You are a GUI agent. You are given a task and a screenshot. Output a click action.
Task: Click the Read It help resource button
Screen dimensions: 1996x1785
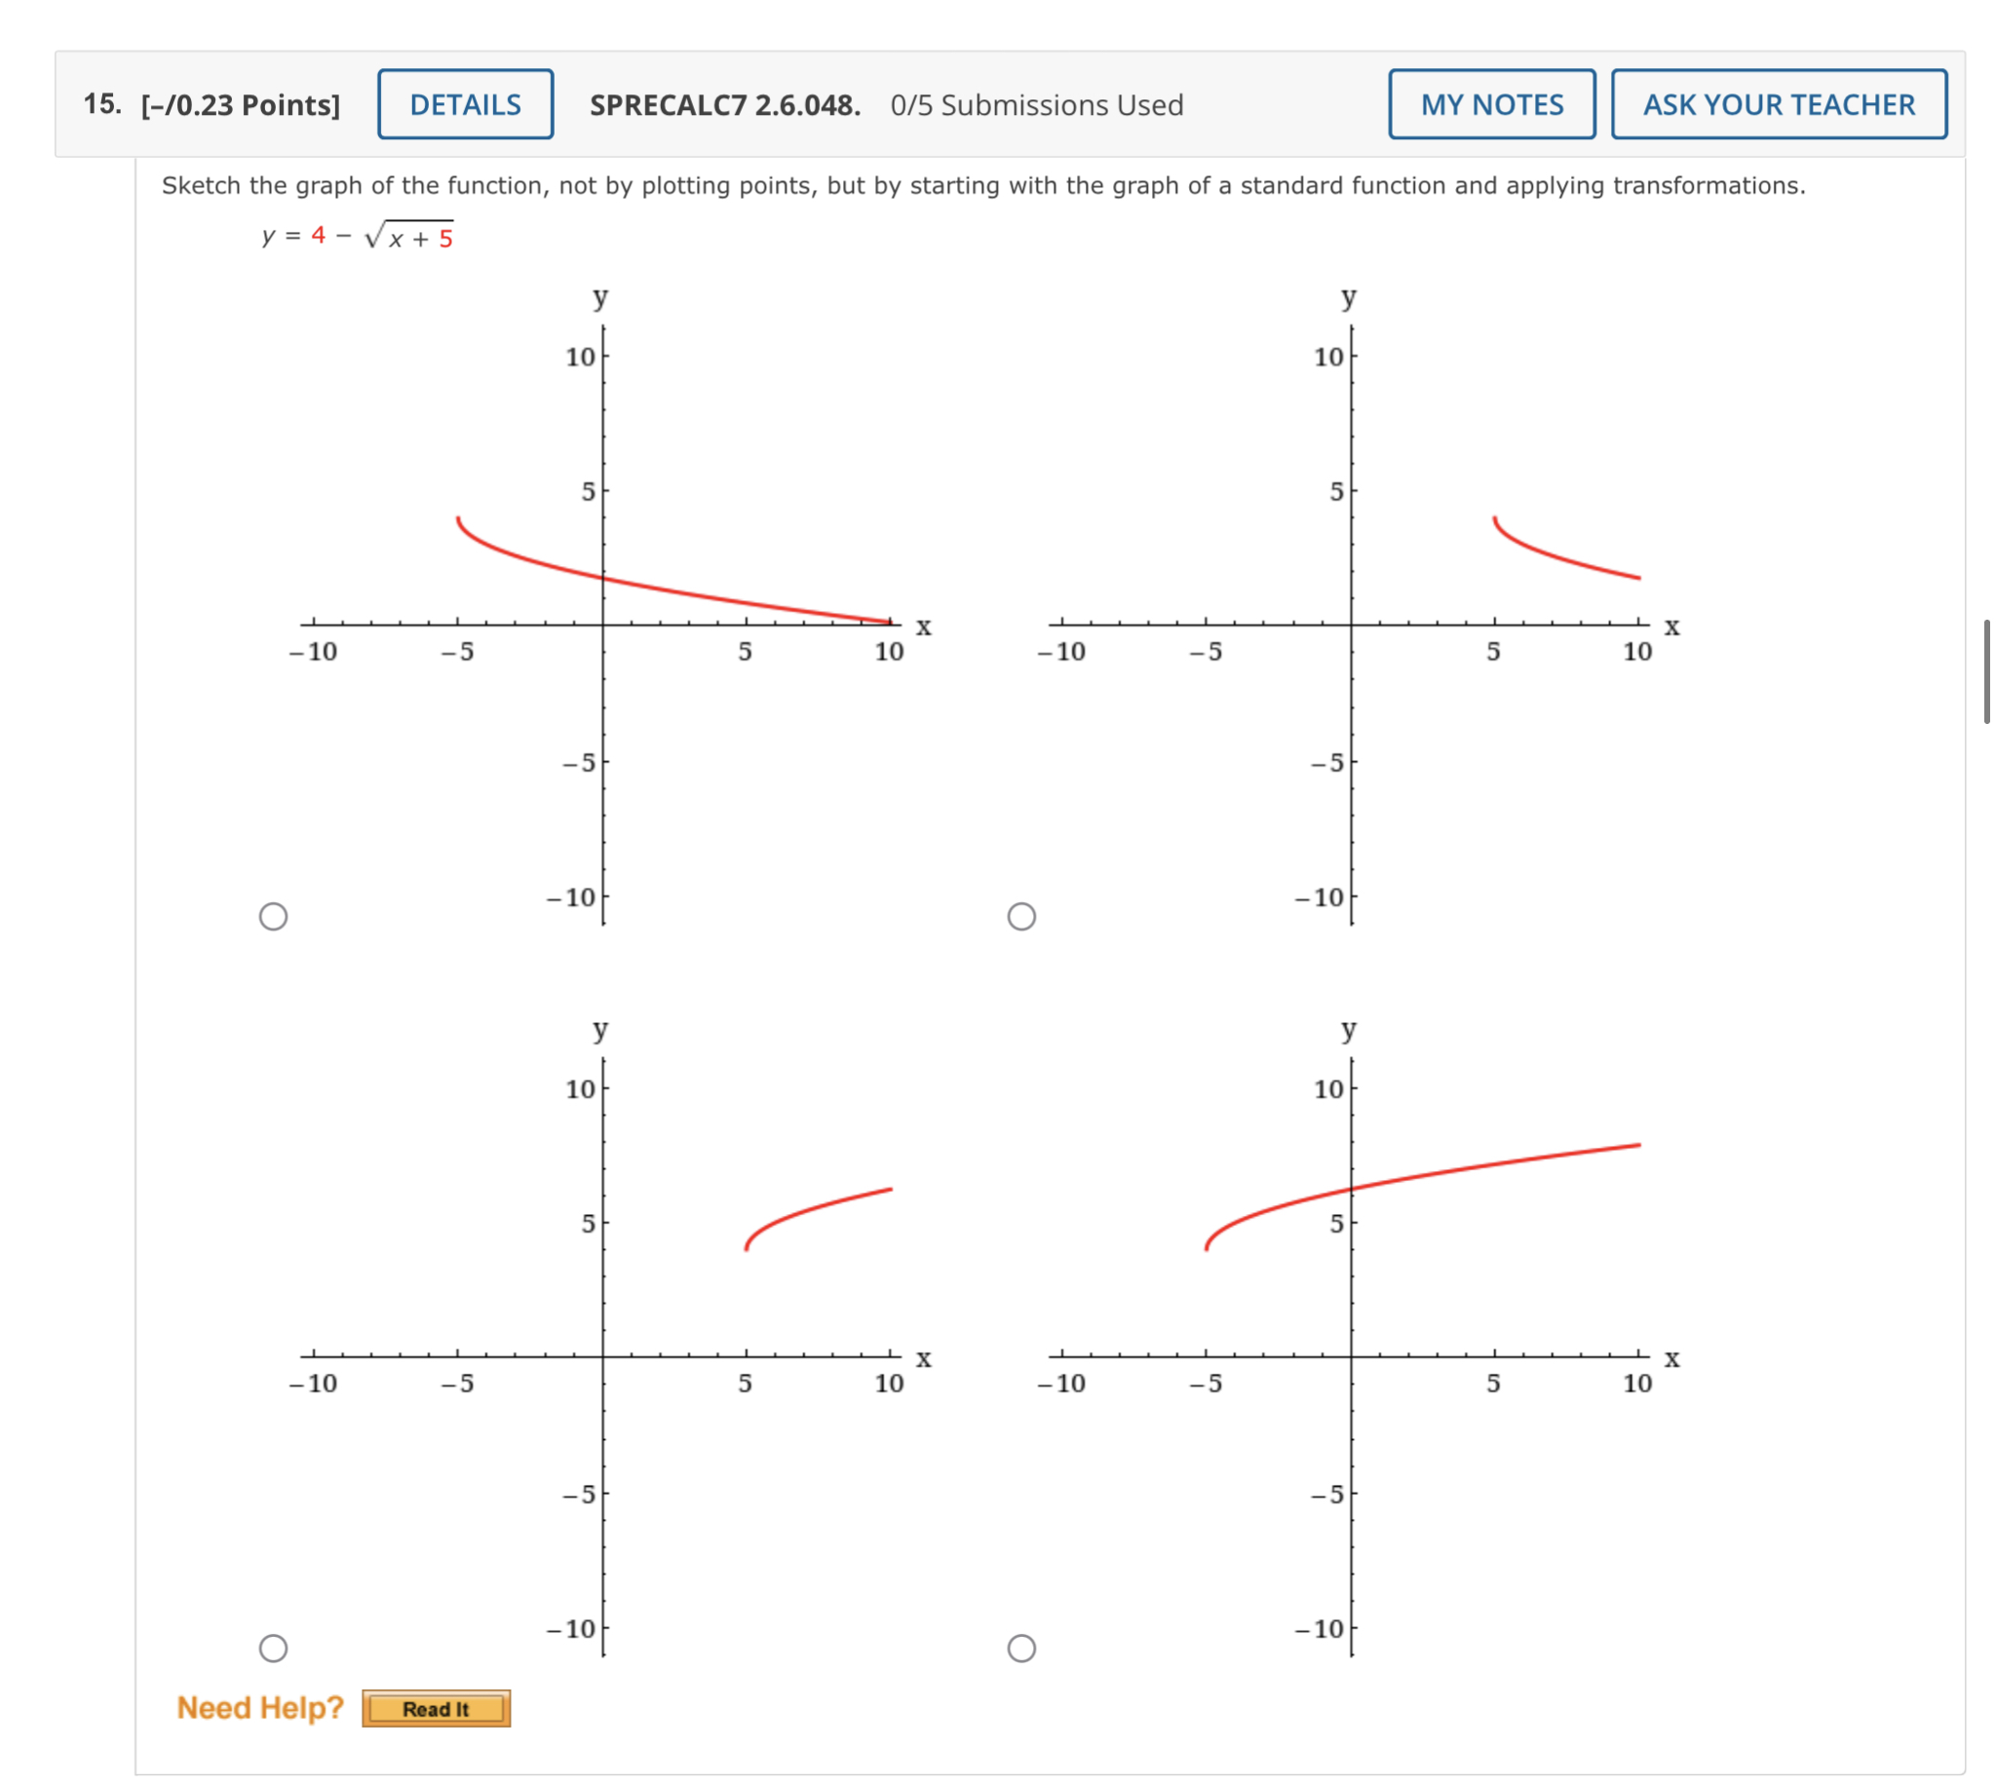pyautogui.click(x=436, y=1708)
